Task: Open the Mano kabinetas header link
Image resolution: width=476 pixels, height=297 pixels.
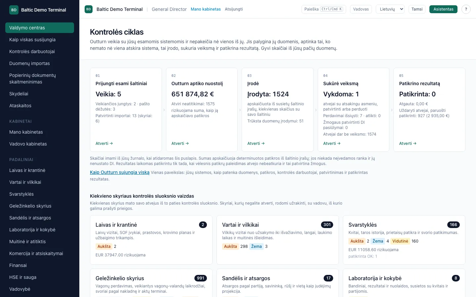Action: (206, 9)
